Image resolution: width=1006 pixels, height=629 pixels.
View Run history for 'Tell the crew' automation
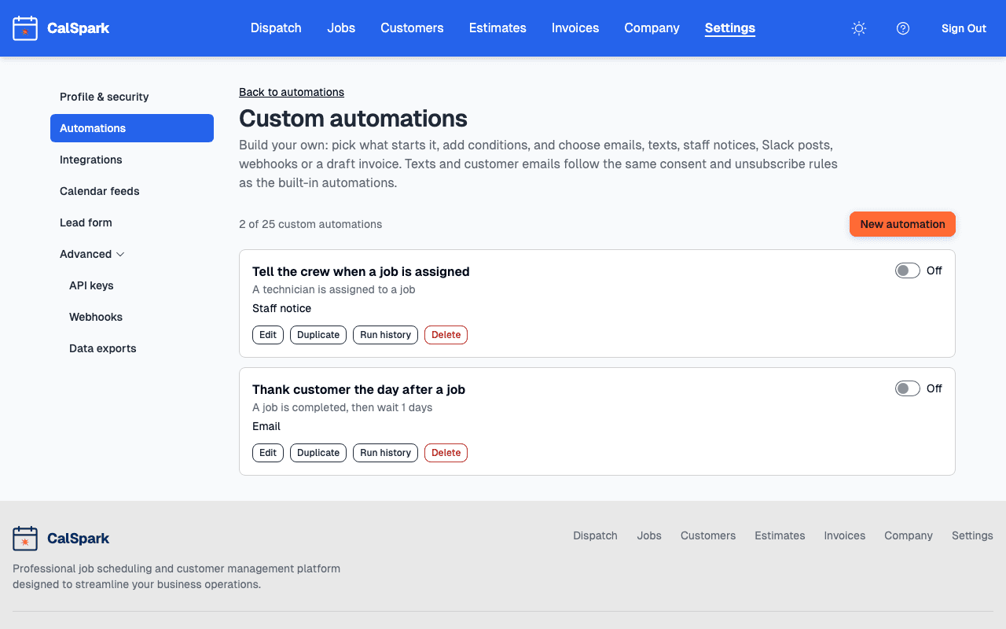385,335
